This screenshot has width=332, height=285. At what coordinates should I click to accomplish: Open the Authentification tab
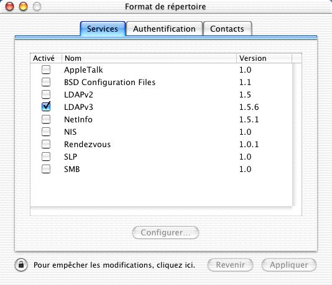pyautogui.click(x=164, y=29)
